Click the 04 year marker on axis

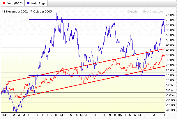coord(61,115)
